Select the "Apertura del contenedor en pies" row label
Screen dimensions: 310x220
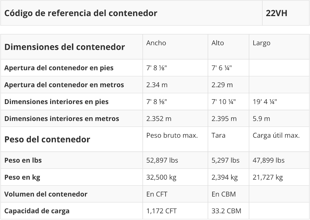coord(59,68)
